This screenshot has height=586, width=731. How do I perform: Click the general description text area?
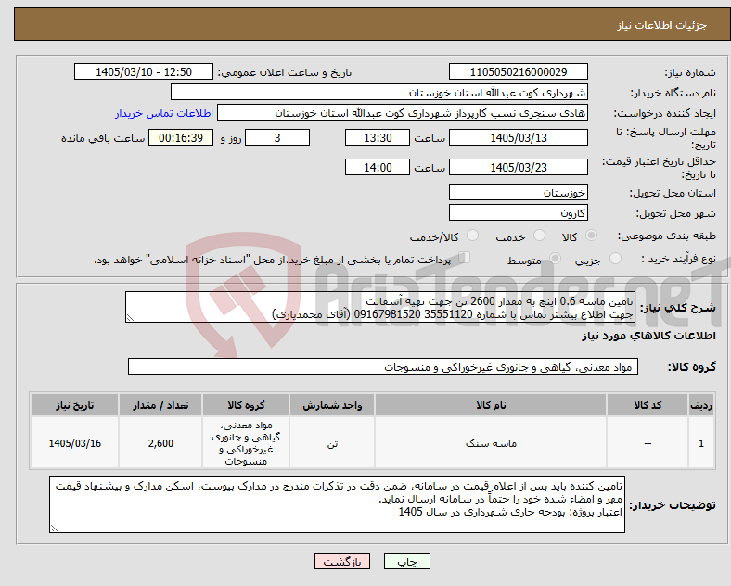click(380, 308)
